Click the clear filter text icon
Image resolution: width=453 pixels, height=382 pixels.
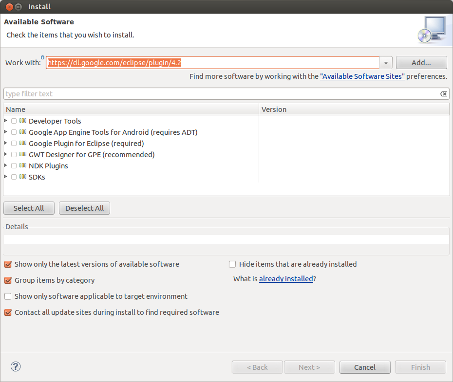444,94
